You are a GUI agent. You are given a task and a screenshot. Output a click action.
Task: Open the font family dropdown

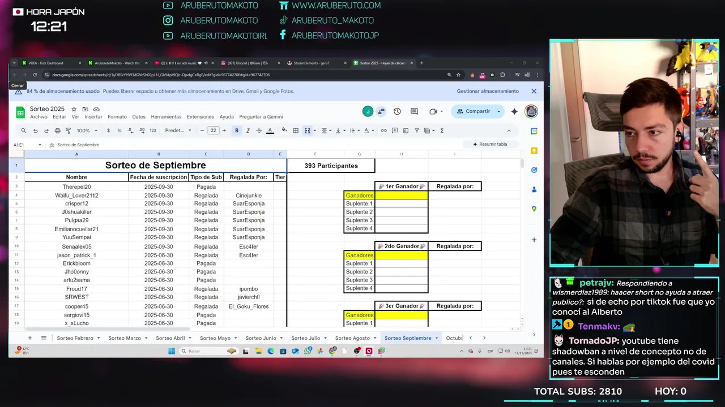178,131
